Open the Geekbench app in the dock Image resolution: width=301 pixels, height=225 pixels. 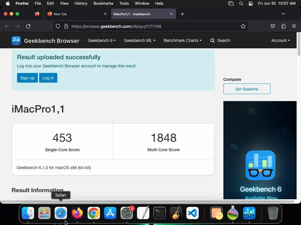click(x=249, y=213)
